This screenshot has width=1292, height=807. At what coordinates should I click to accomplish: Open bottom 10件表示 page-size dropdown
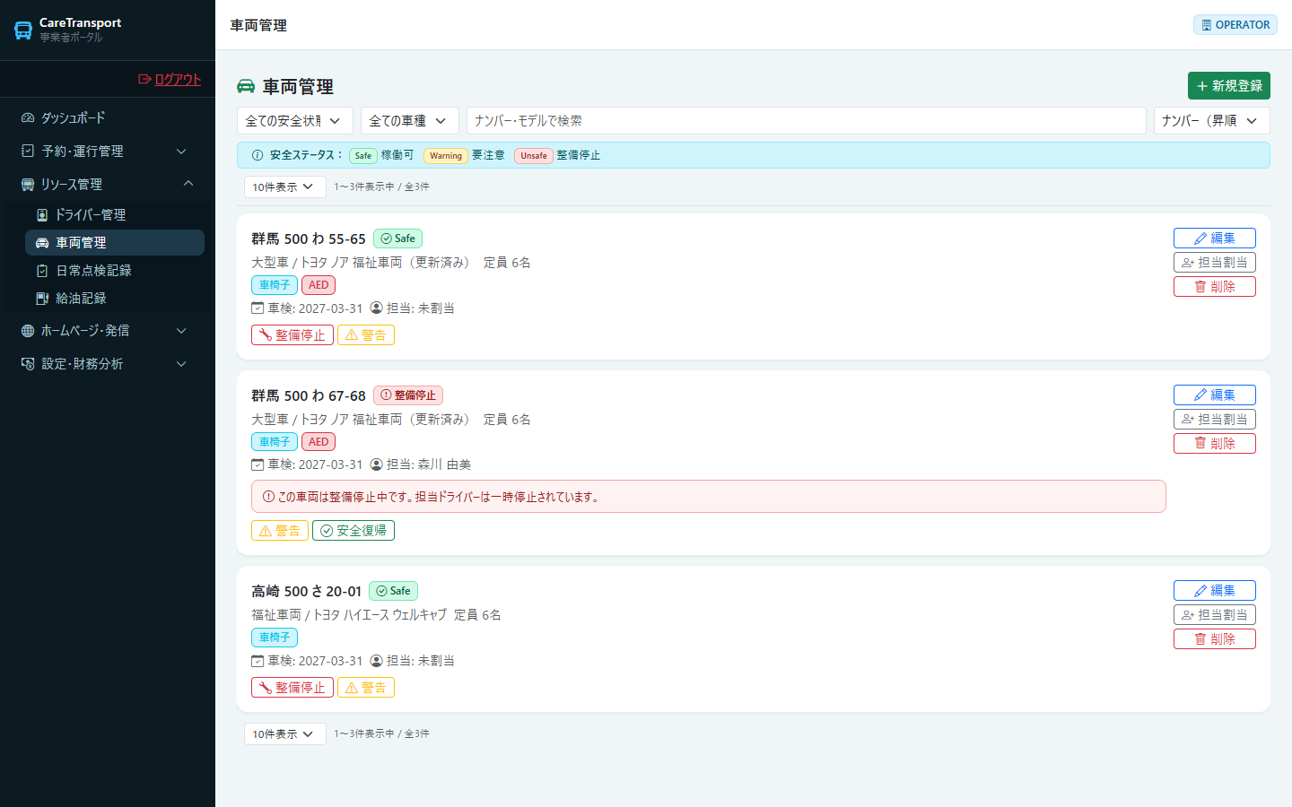(285, 733)
